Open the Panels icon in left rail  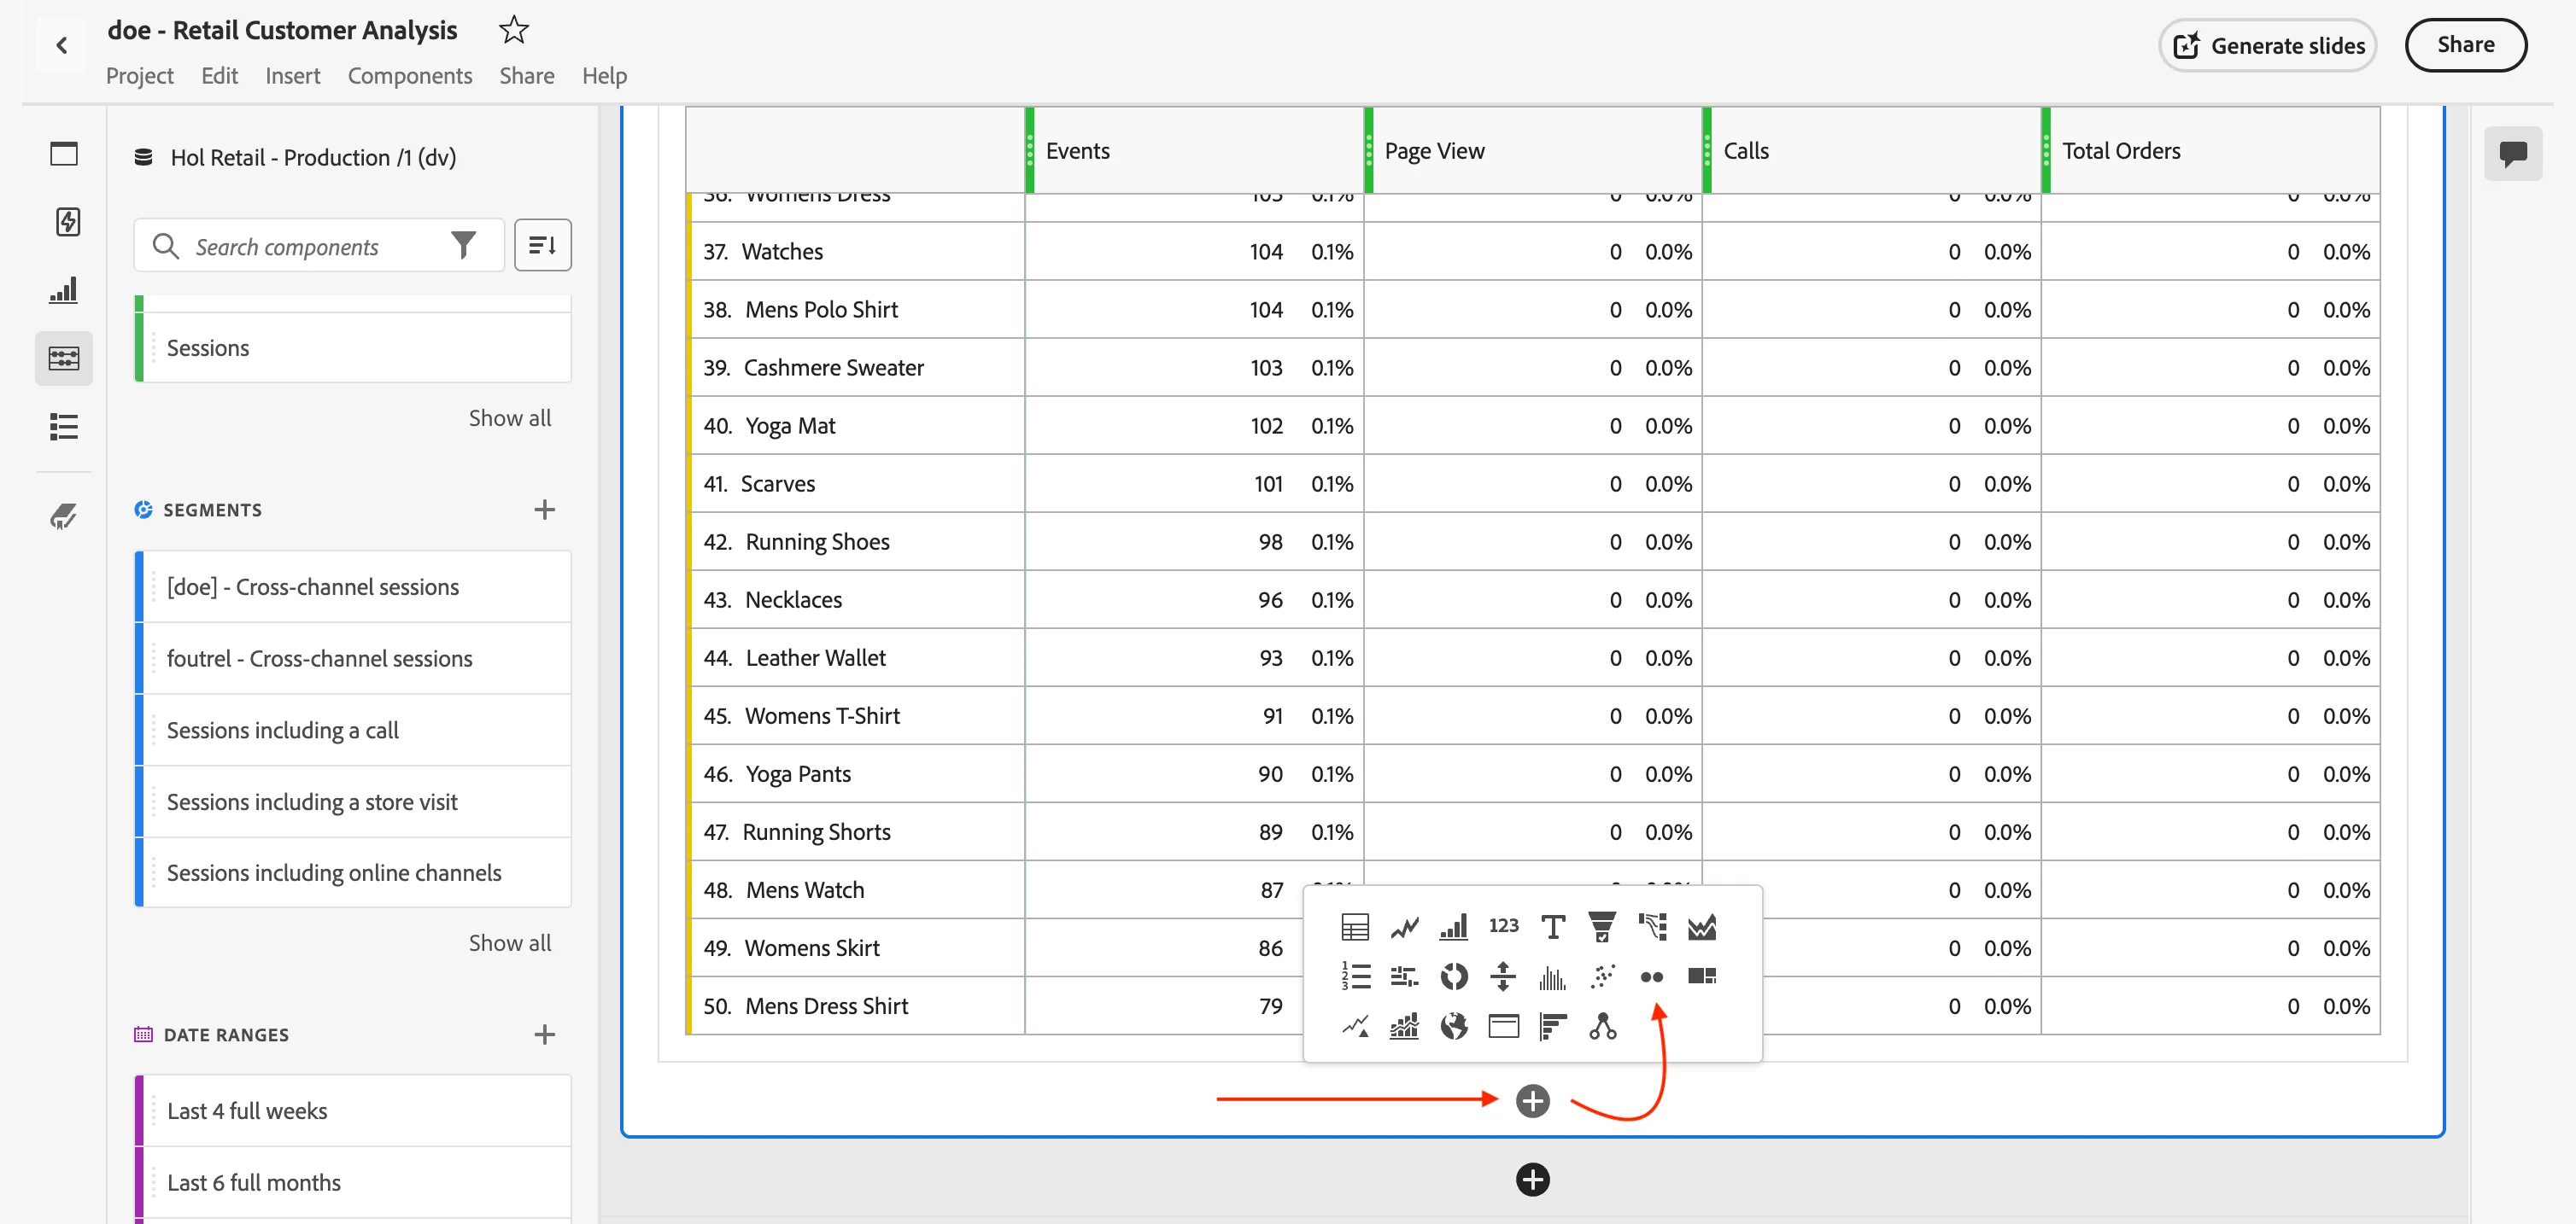click(64, 154)
